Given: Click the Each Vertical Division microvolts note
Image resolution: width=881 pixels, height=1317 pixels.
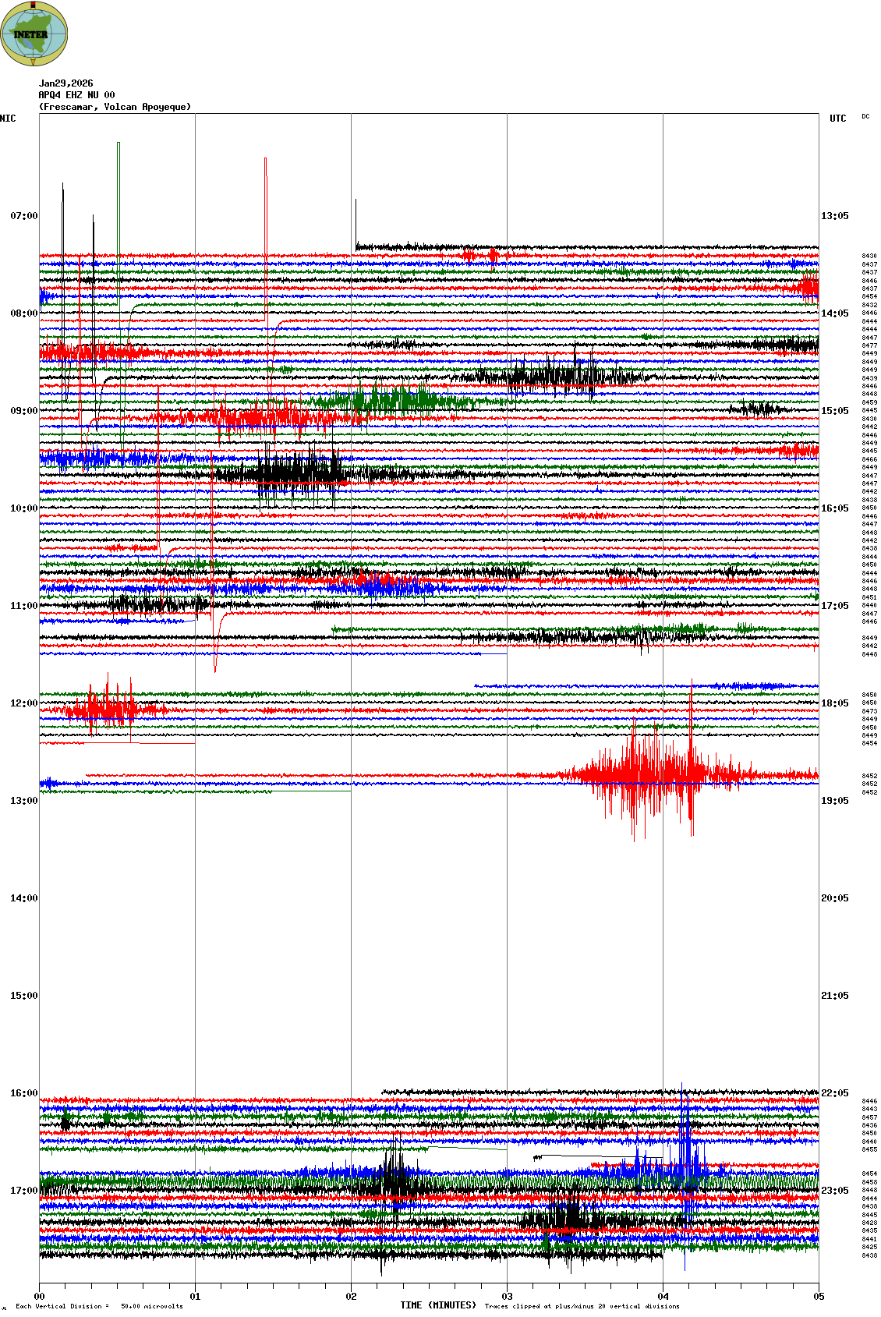Looking at the screenshot, I should click(x=99, y=1306).
